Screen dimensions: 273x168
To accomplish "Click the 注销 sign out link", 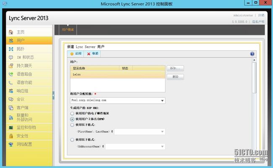I will [261, 15].
